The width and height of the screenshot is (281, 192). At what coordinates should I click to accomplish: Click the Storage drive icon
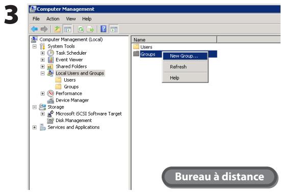(x=42, y=107)
